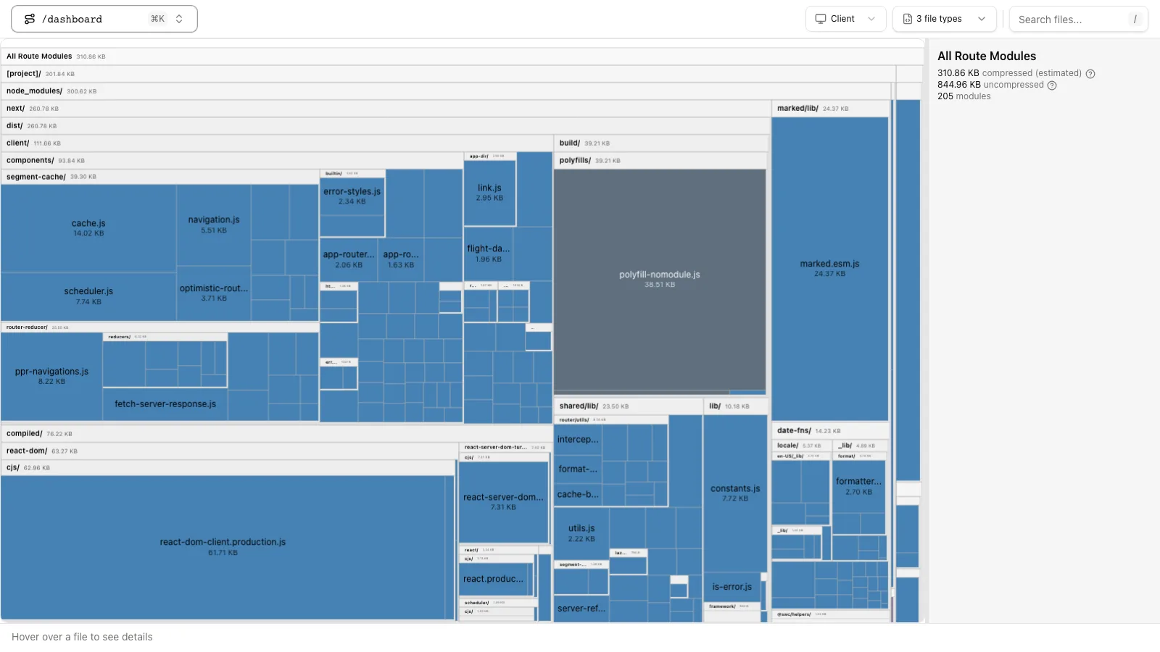Select the constants.js block

(735, 493)
